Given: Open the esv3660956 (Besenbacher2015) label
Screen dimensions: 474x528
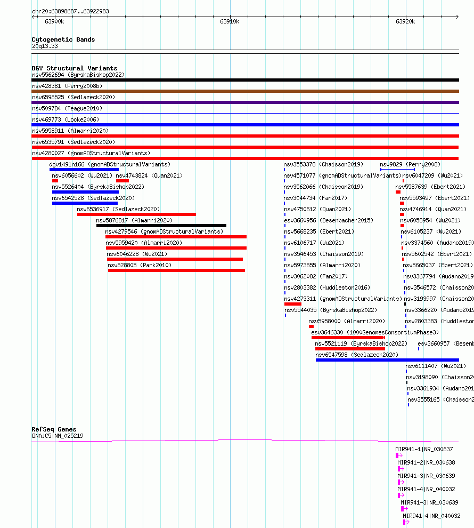Looking at the screenshot, I should (329, 221).
